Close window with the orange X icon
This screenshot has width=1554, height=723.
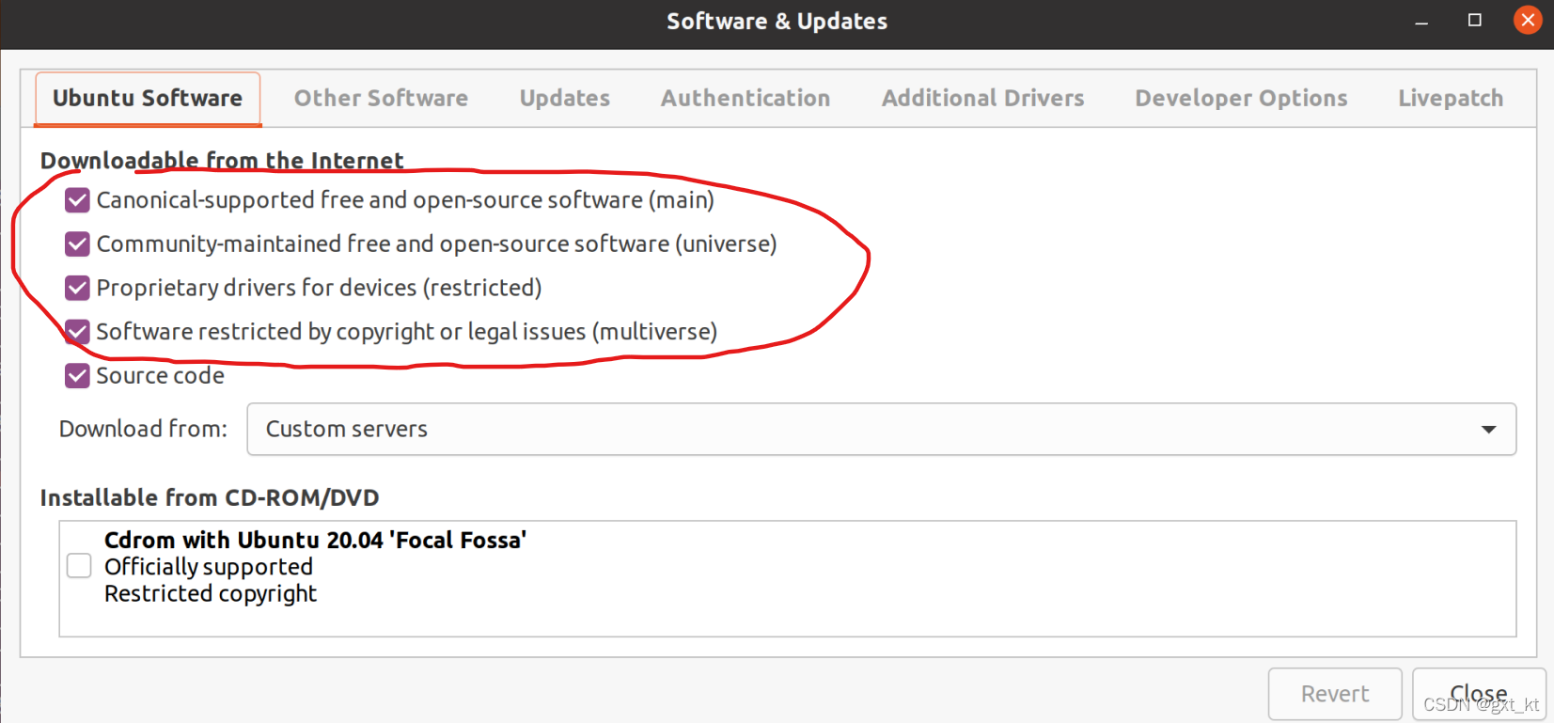click(x=1528, y=20)
